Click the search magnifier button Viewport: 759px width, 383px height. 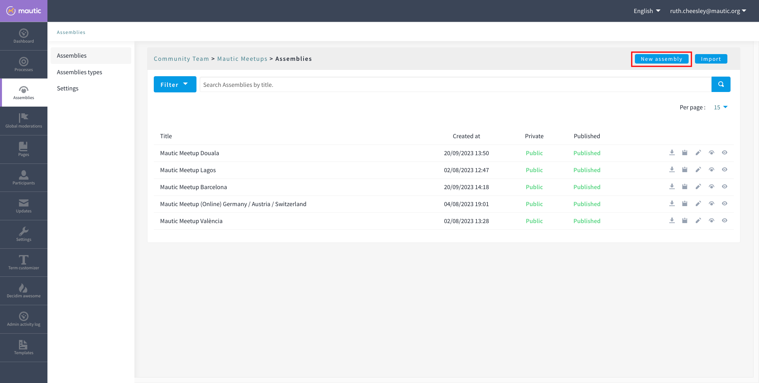point(721,84)
